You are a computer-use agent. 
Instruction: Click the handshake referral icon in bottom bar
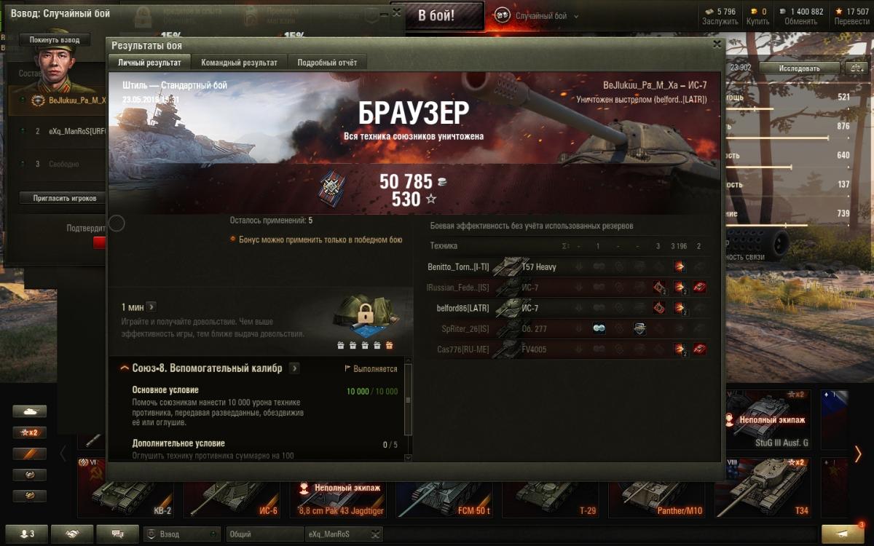pyautogui.click(x=72, y=534)
